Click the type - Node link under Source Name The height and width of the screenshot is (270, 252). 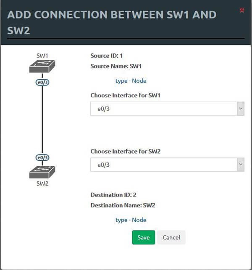pyautogui.click(x=131, y=81)
